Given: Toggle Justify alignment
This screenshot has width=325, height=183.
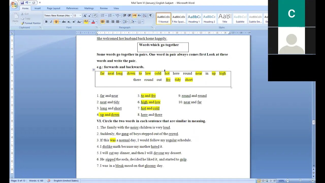Looking at the screenshot, I should [x=118, y=22].
